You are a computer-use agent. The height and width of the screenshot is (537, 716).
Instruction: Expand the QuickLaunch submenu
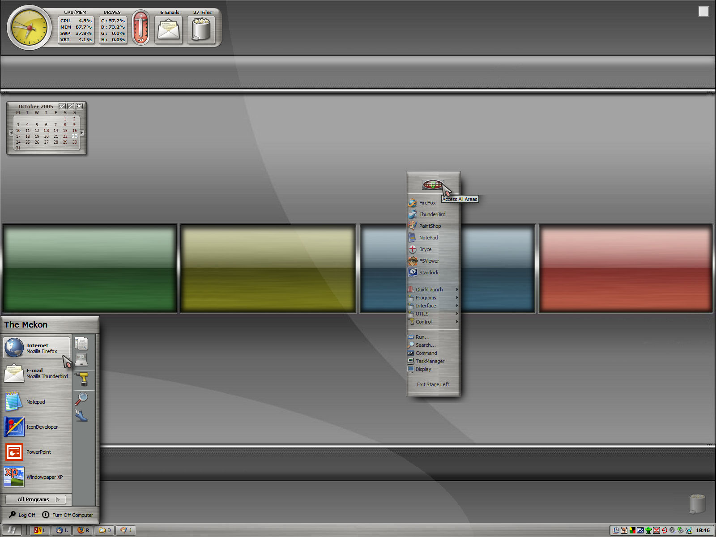pos(433,290)
